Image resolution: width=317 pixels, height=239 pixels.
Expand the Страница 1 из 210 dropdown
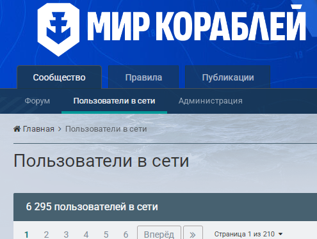coord(248,234)
